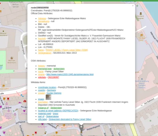
Task: Click the material used property link
Action: (x=44, y=113)
